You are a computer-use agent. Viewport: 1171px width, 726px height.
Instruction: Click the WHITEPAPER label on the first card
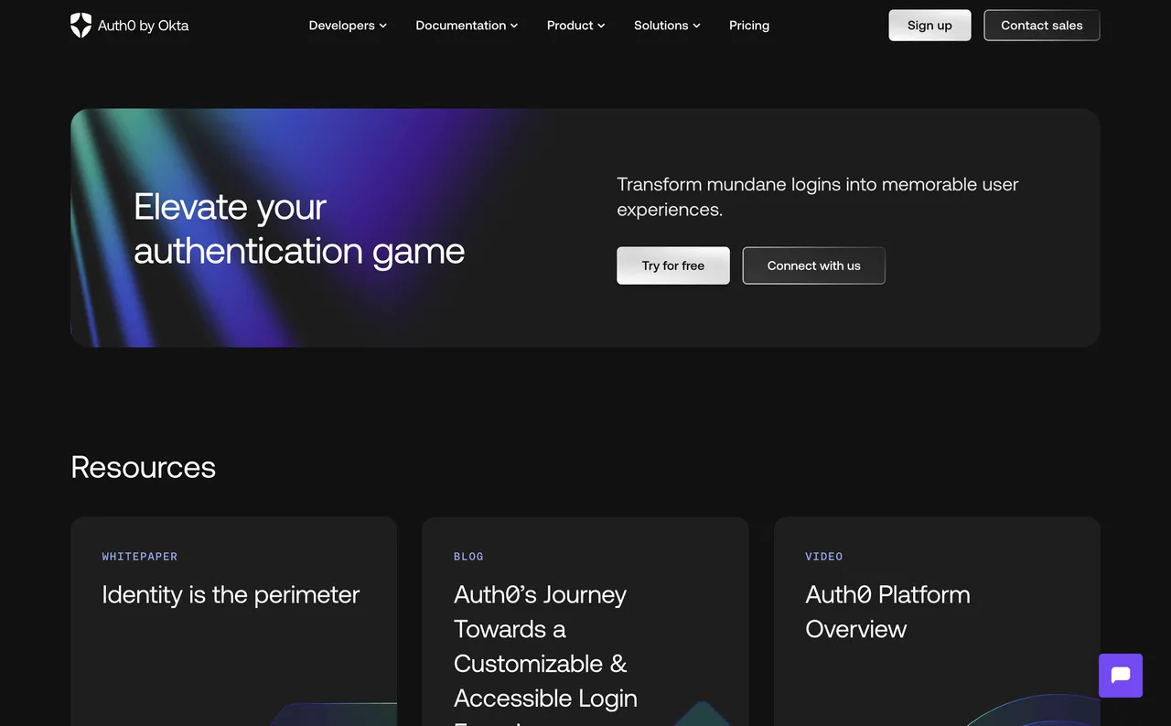tap(139, 556)
